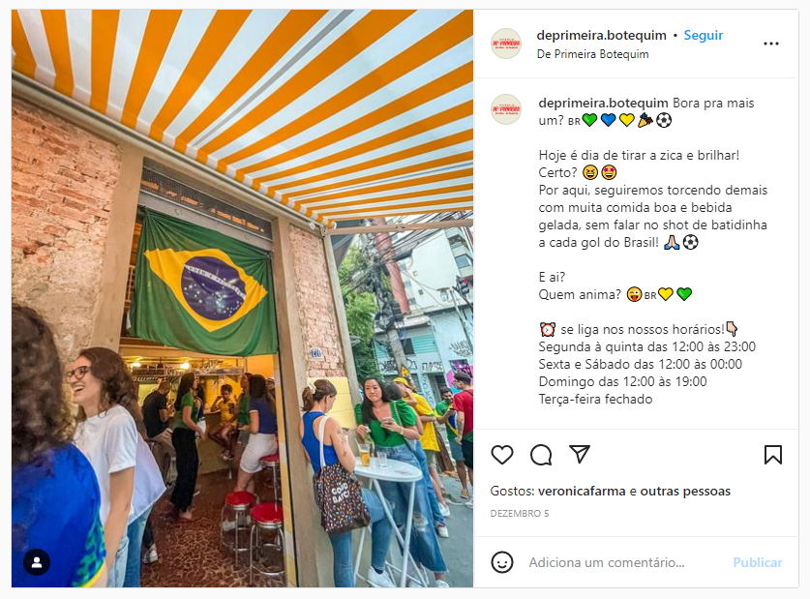Share post with paper plane icon
This screenshot has height=599, width=810.
pos(580,455)
